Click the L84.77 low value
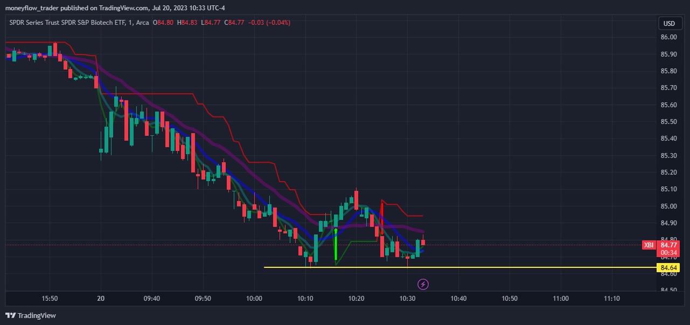Screen dimensions: 690x325 point(212,23)
